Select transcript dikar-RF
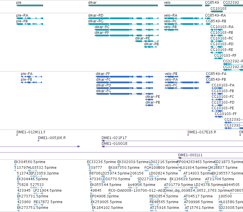The image size is (243, 212). coord(126,35)
